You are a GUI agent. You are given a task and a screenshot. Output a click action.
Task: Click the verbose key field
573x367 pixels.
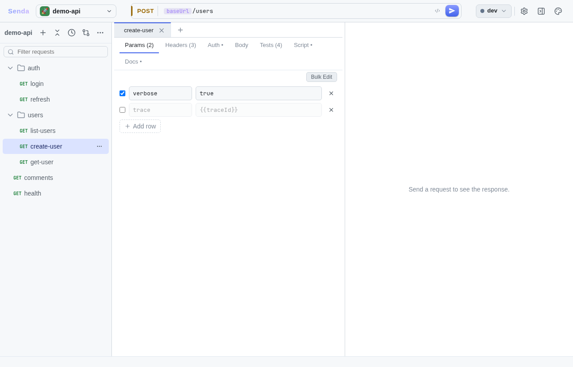160,94
